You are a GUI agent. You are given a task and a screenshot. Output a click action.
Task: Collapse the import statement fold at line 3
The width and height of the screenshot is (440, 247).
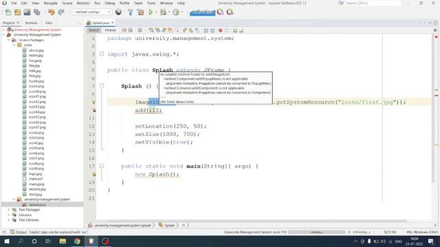coord(102,54)
